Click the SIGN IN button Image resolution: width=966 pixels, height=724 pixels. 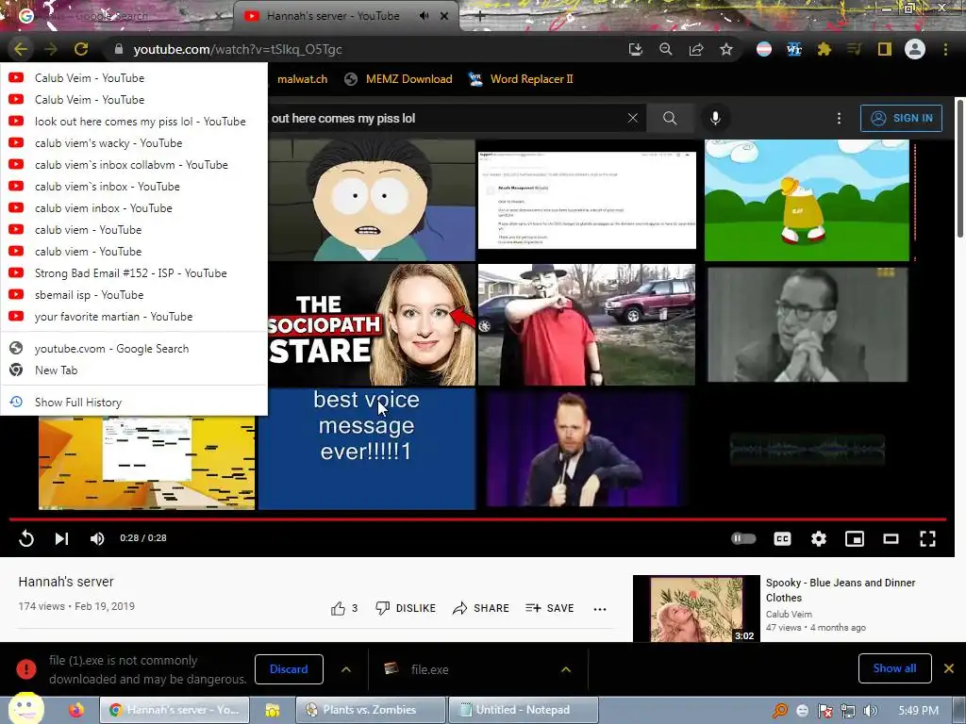pyautogui.click(x=901, y=118)
